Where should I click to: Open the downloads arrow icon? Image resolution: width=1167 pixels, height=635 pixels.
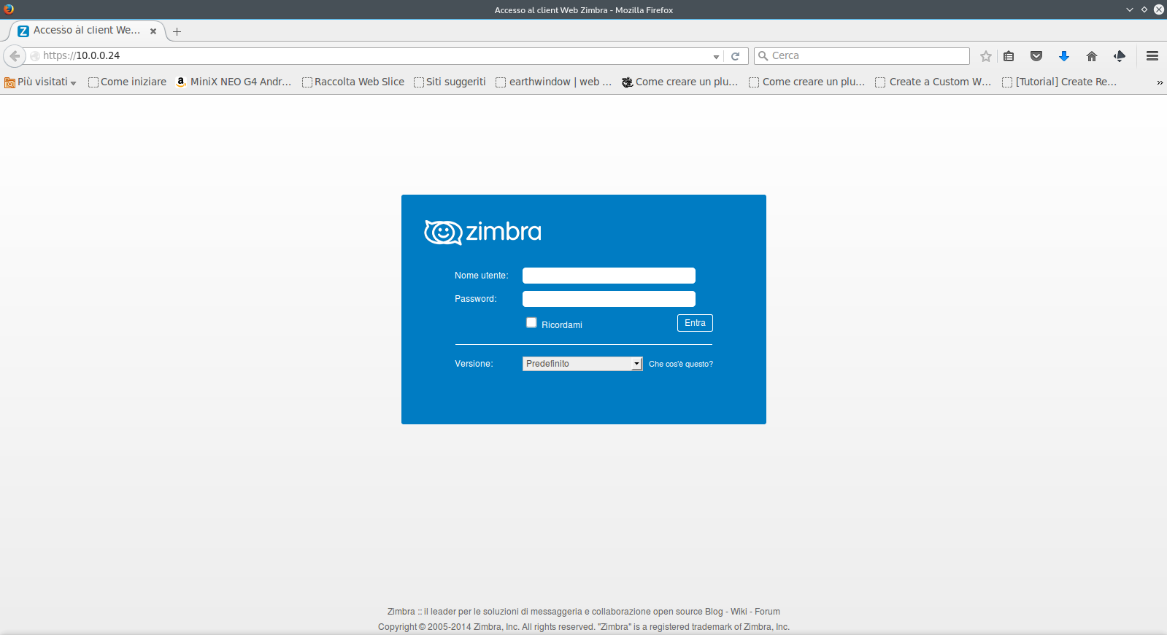coord(1064,56)
